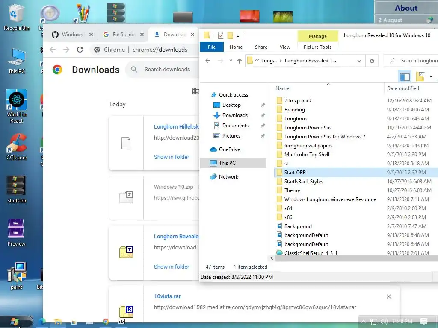Close the GitHub Windows tab
438x328 pixels.
pos(91,35)
